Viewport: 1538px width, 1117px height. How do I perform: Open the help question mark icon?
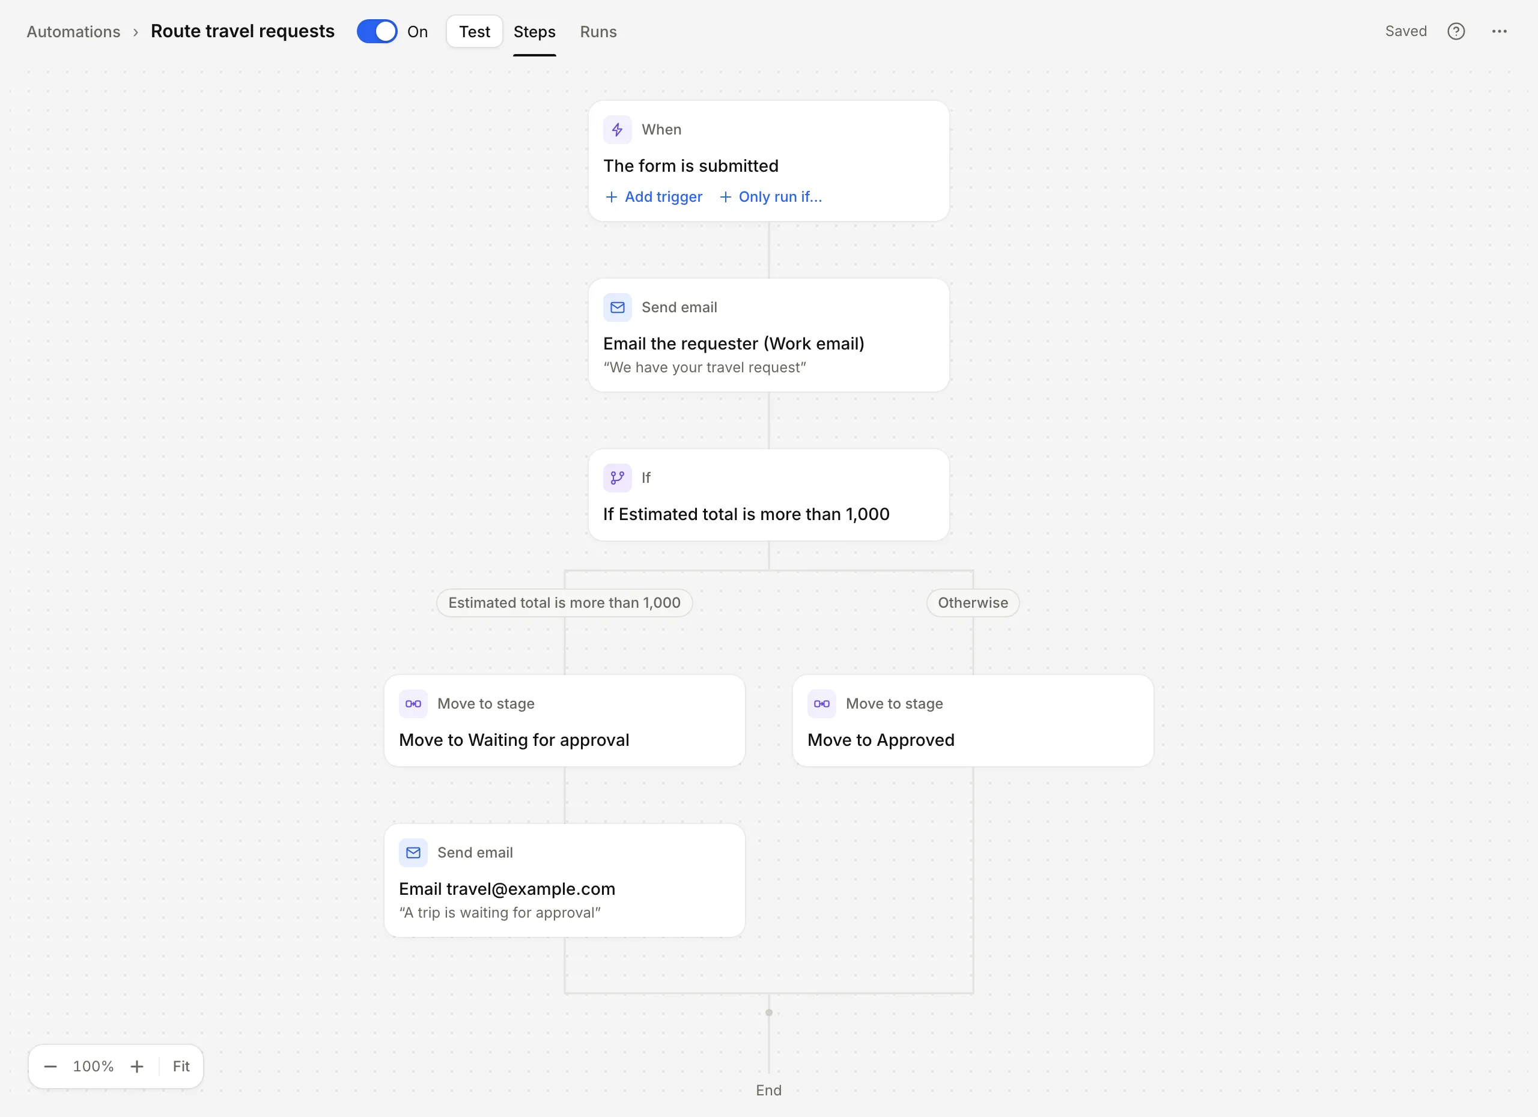1456,31
